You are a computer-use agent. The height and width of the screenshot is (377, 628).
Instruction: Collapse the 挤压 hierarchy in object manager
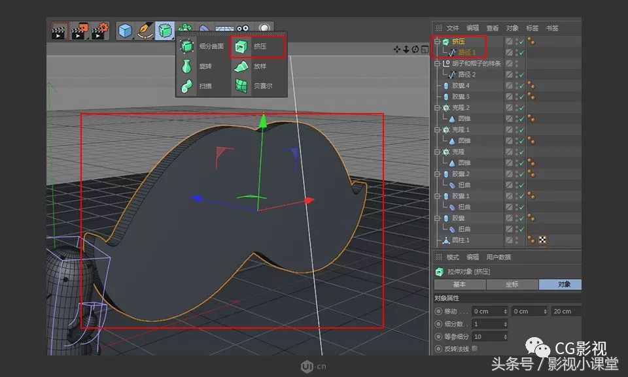436,41
